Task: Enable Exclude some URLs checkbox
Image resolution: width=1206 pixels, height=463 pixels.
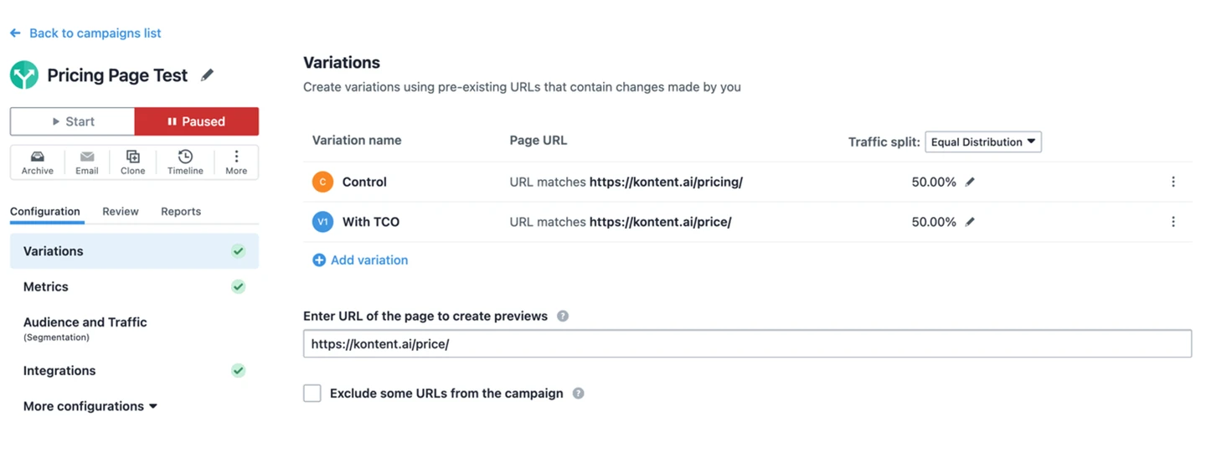Action: pos(312,394)
